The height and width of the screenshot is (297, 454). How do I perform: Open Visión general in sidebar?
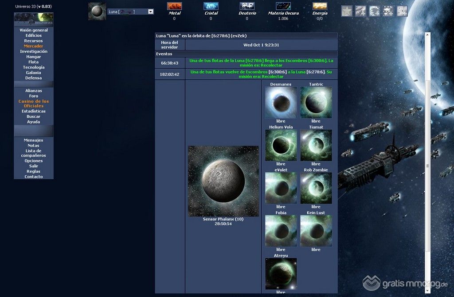(x=34, y=30)
